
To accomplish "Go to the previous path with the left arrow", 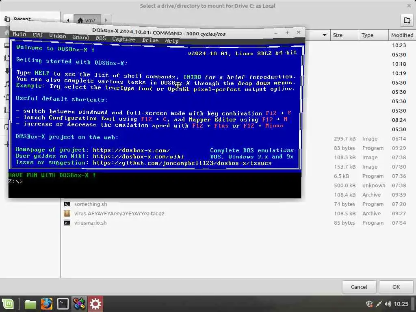I will point(68,20).
